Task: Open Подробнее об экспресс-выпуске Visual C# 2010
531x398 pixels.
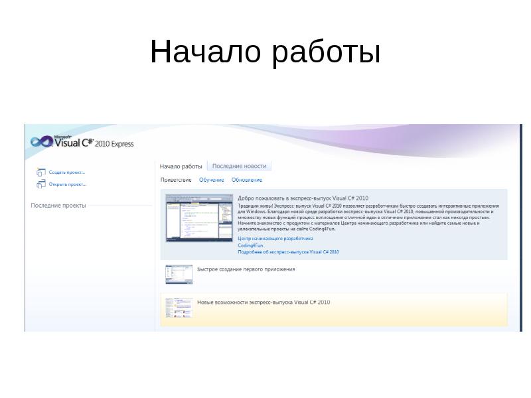Action: click(x=288, y=252)
